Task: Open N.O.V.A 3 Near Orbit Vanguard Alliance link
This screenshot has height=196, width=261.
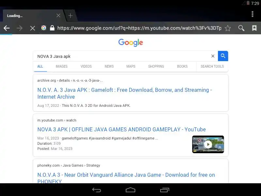Action: [x=126, y=178]
